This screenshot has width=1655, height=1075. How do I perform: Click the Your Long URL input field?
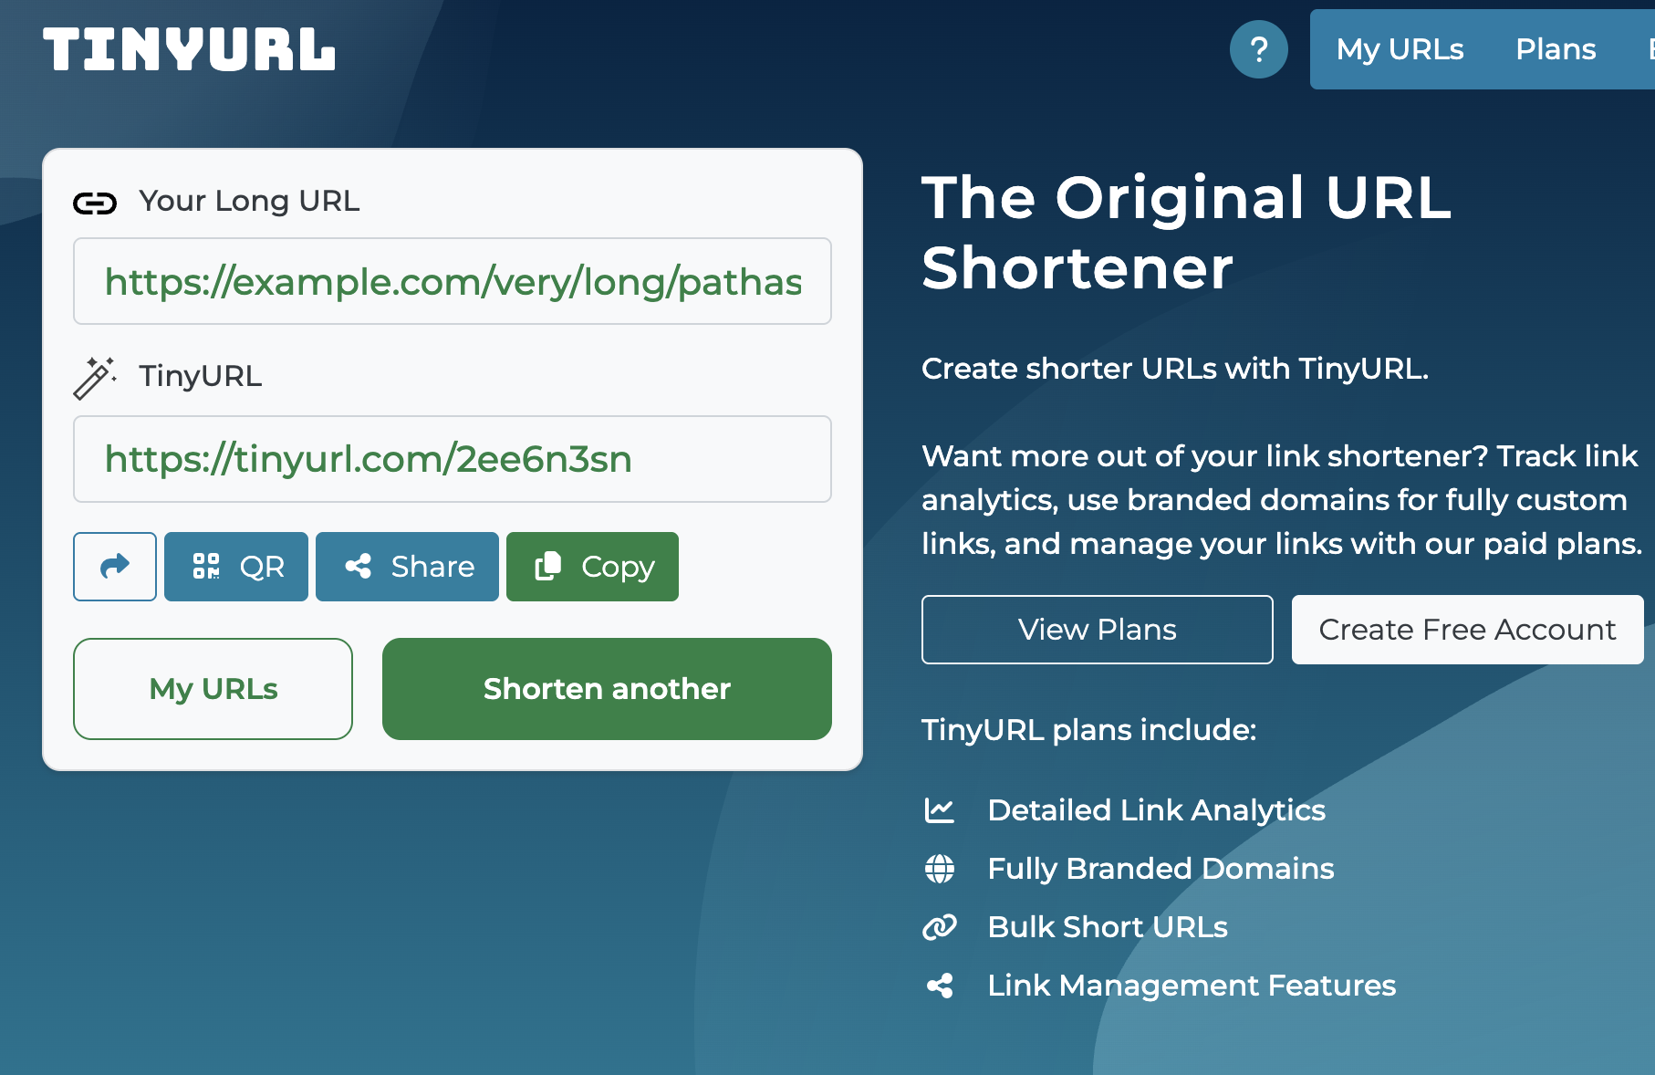pyautogui.click(x=453, y=281)
